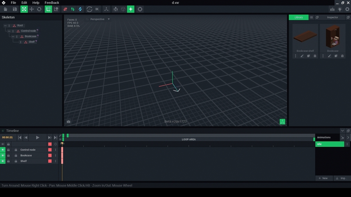Hide the Control node track visibility
The width and height of the screenshot is (351, 197).
click(3, 150)
